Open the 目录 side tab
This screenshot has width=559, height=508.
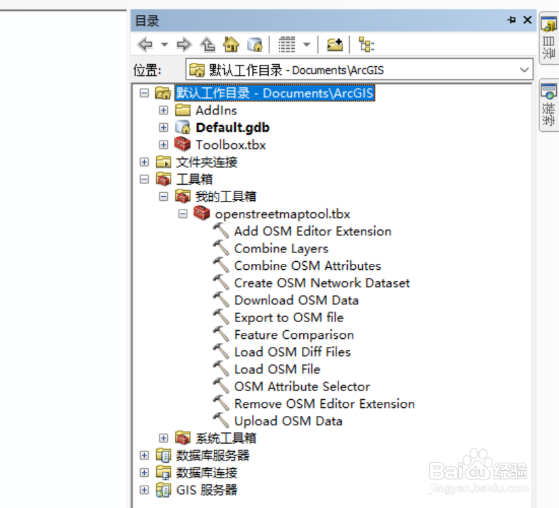click(548, 38)
